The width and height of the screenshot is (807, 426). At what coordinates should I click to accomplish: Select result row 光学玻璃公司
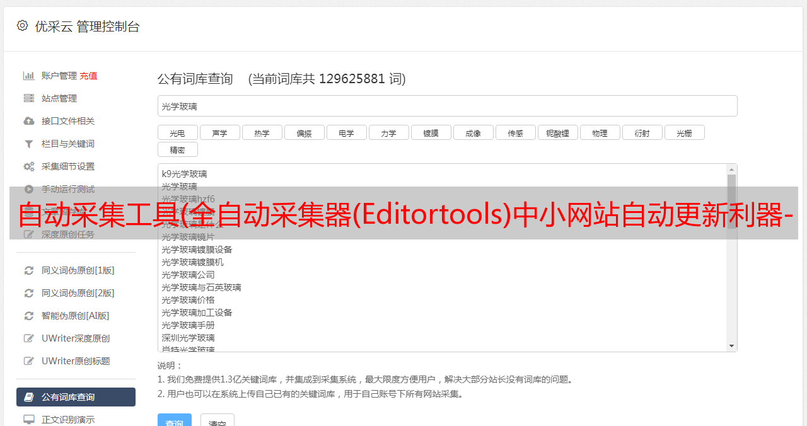188,275
